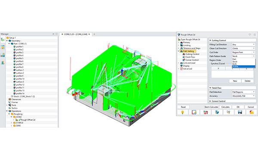Open Flat Detection dropdown
Viewport: 258px width, 159px height.
[243, 92]
